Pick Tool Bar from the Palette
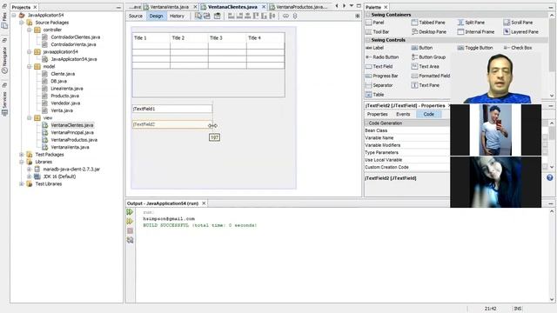The width and height of the screenshot is (557, 313). (x=377, y=31)
